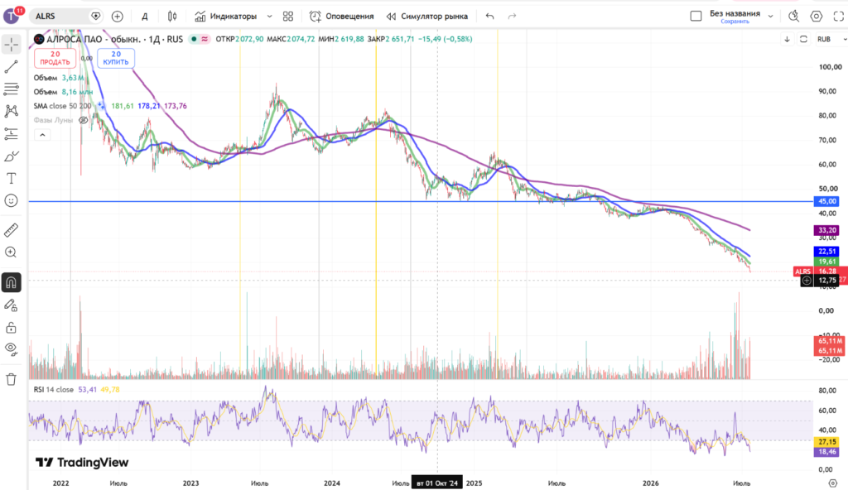The width and height of the screenshot is (848, 490).
Task: Add a symbol to compare with plus icon
Action: click(118, 17)
